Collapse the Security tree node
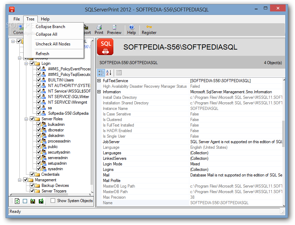295x225 pixels. click(19, 58)
